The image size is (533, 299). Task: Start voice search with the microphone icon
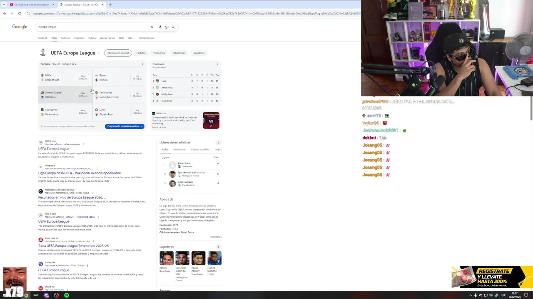point(160,27)
